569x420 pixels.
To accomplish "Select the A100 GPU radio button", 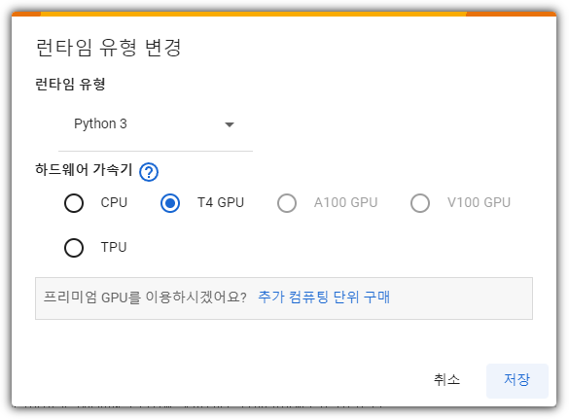I will pyautogui.click(x=287, y=203).
